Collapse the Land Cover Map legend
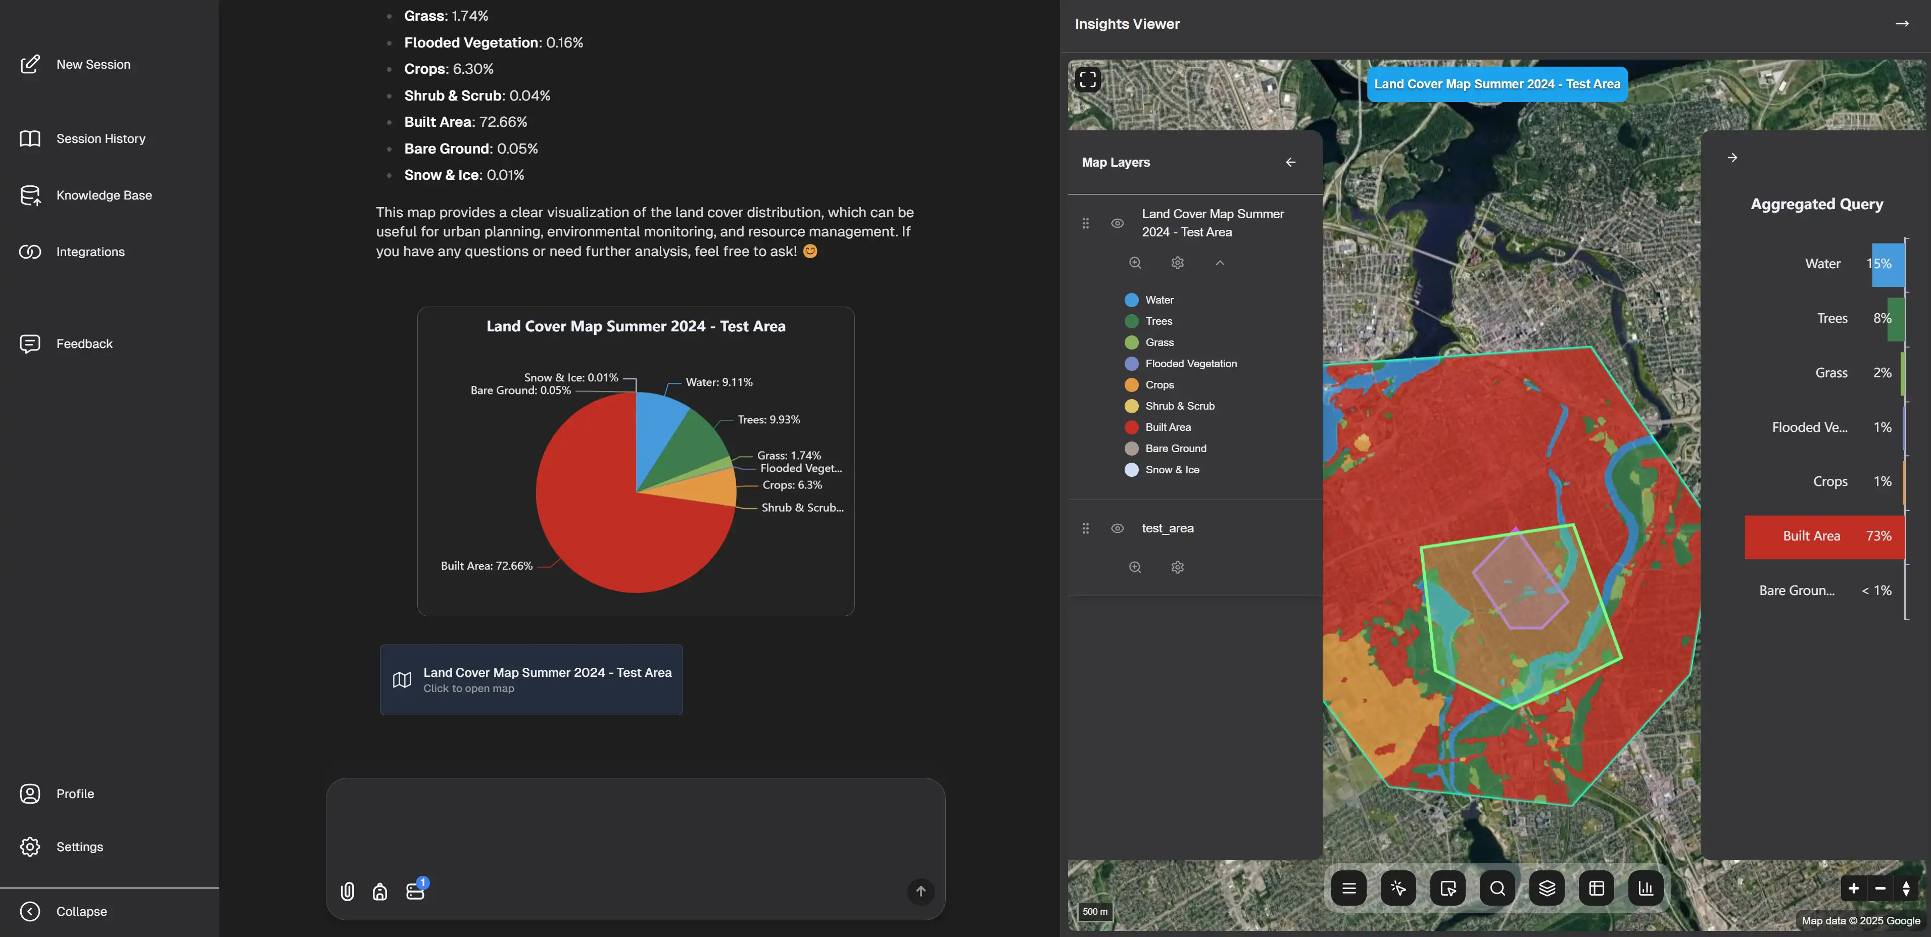 (1220, 262)
